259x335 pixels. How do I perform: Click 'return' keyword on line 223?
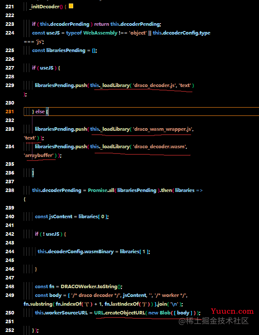pyautogui.click(x=102, y=24)
